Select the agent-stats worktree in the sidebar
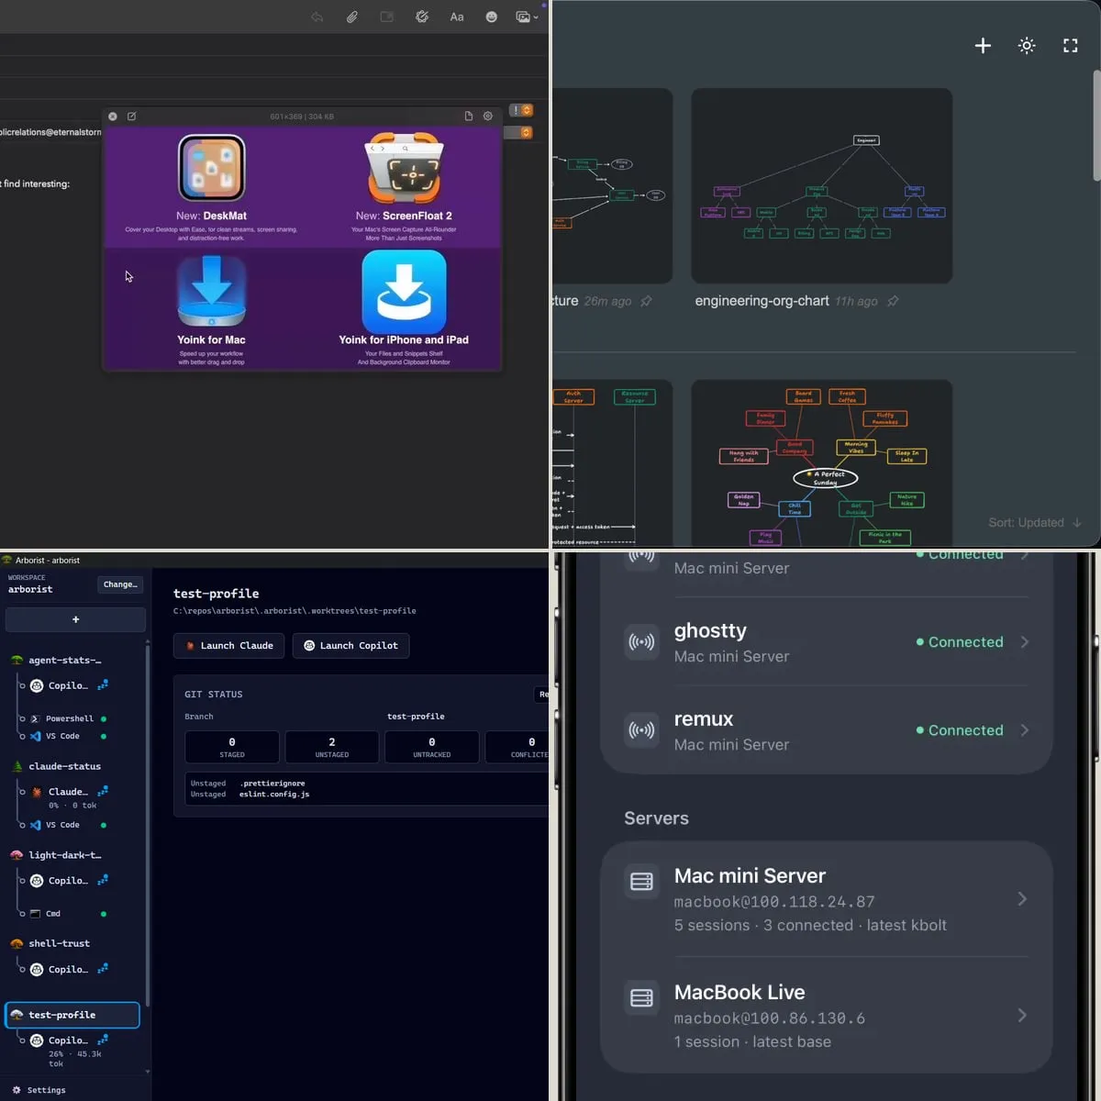The height and width of the screenshot is (1101, 1101). point(64,660)
